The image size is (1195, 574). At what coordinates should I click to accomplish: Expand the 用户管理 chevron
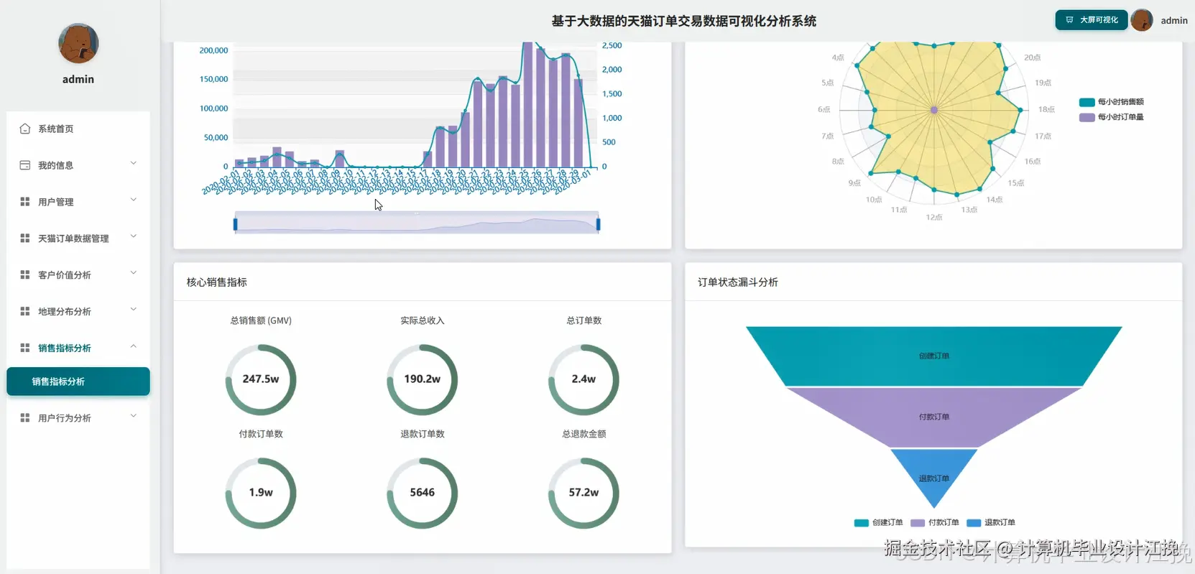click(x=134, y=200)
